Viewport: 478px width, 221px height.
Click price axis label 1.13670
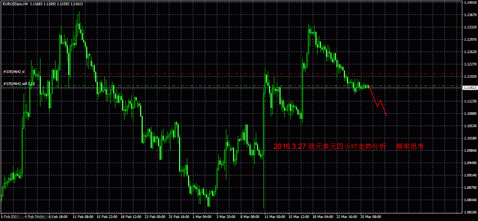tap(471, 15)
